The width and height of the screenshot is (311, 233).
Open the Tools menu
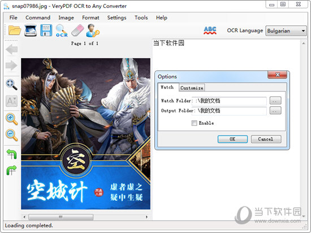(x=141, y=17)
